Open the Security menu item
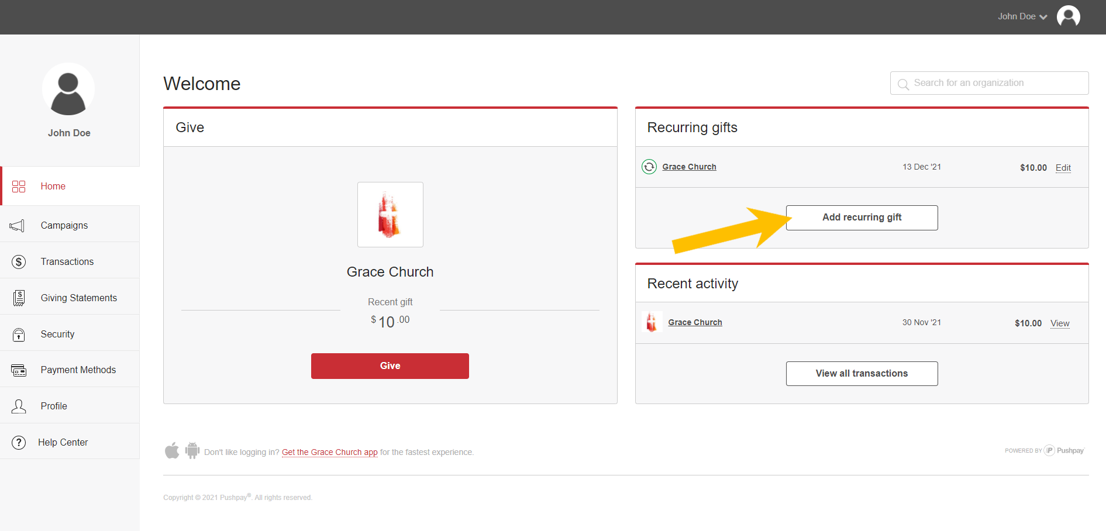The height and width of the screenshot is (531, 1106). (x=70, y=334)
